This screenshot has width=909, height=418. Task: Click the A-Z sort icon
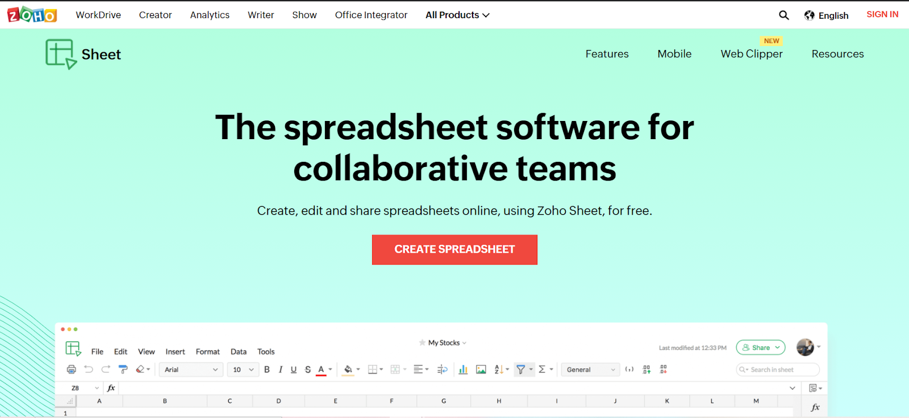[x=499, y=370]
